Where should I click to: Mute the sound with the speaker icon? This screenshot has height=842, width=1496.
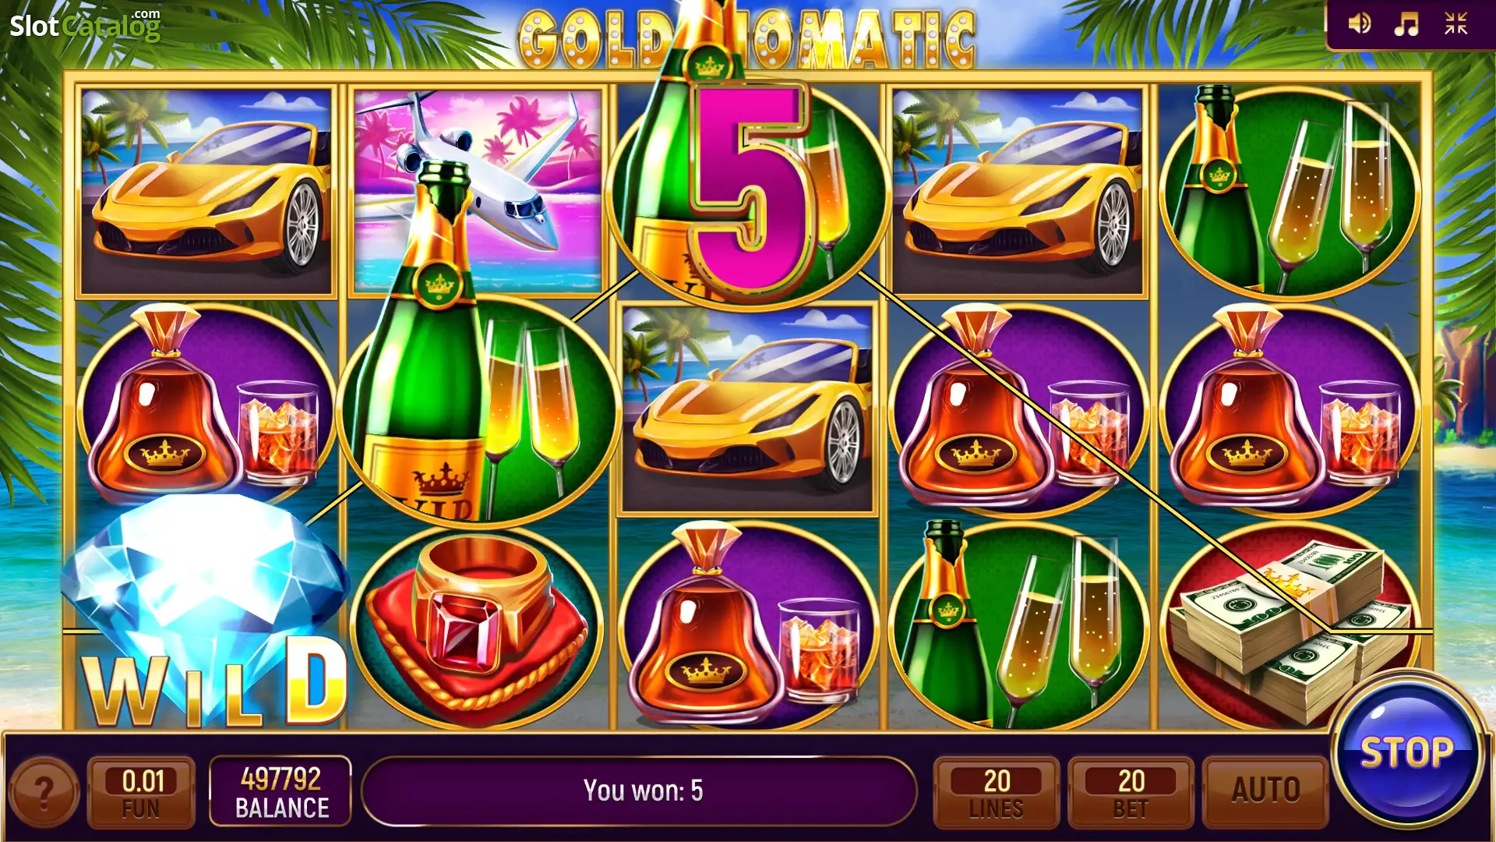click(1360, 23)
